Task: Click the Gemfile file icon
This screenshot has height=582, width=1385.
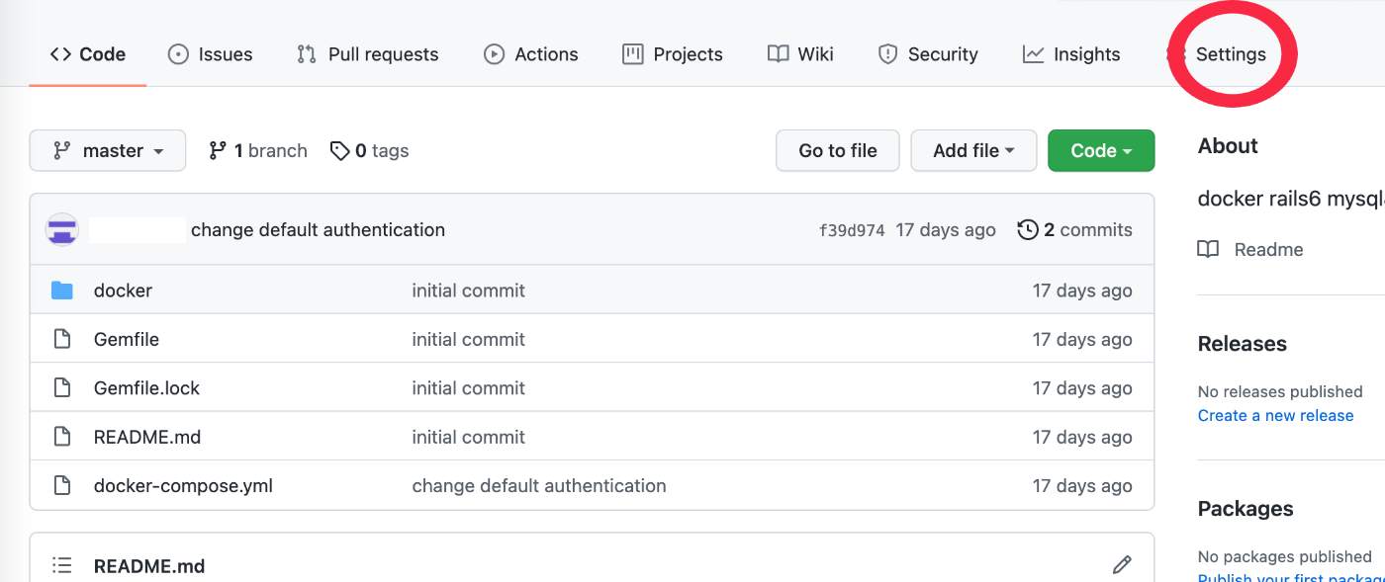Action: tap(62, 339)
